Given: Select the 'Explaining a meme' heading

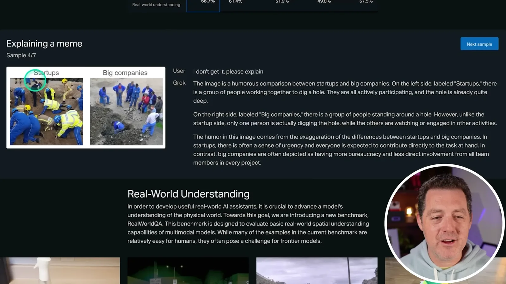Looking at the screenshot, I should coord(44,44).
